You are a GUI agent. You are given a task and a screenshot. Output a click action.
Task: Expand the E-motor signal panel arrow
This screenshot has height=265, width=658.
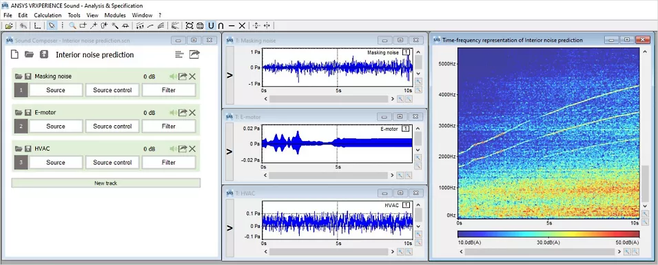[x=229, y=152]
